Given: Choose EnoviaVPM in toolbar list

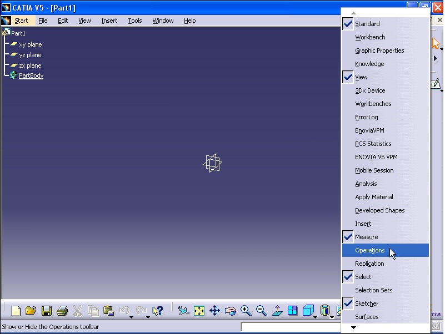Looking at the screenshot, I should [x=385, y=130].
